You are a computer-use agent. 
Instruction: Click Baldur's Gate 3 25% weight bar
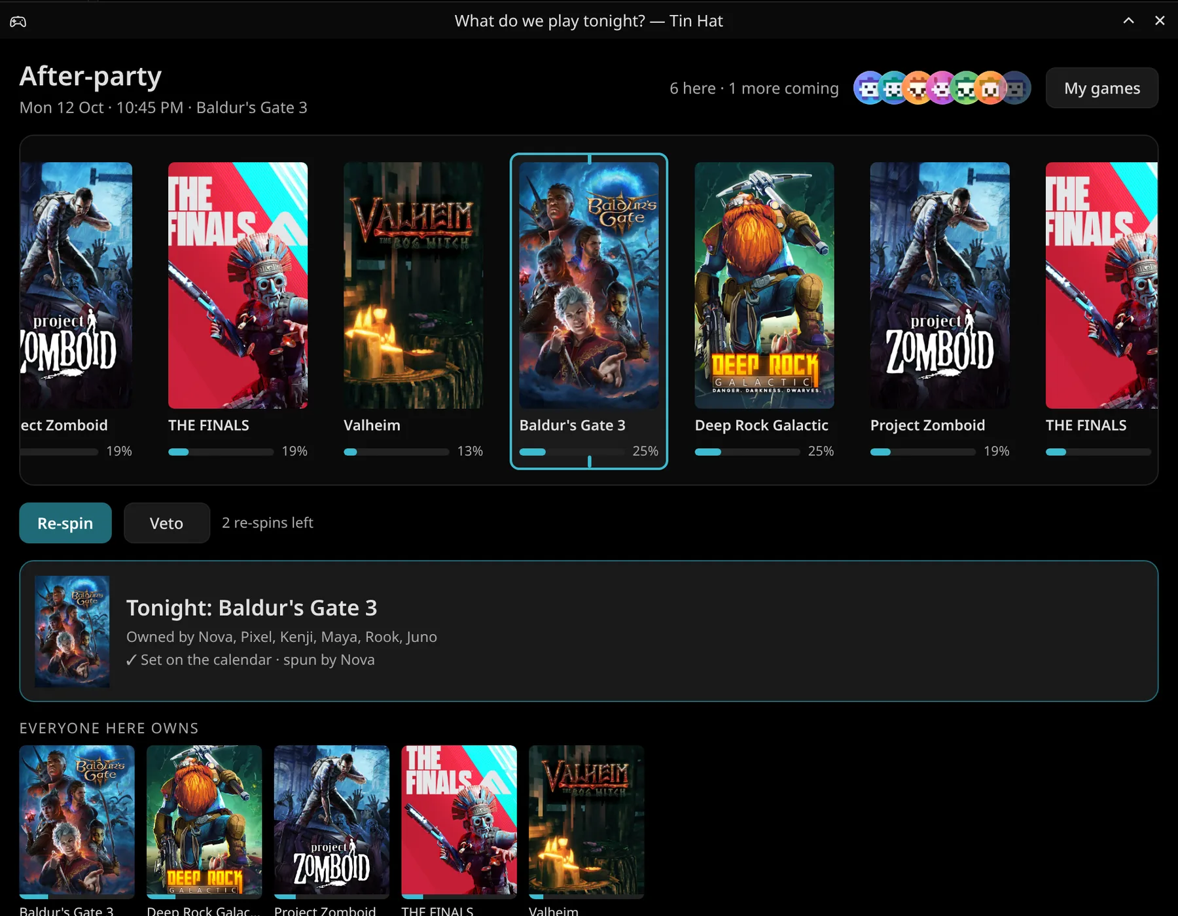click(x=572, y=451)
